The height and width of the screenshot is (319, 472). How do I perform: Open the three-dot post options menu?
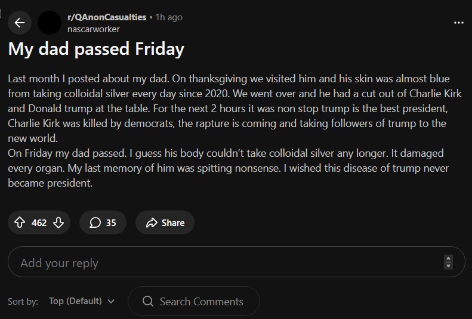click(458, 23)
